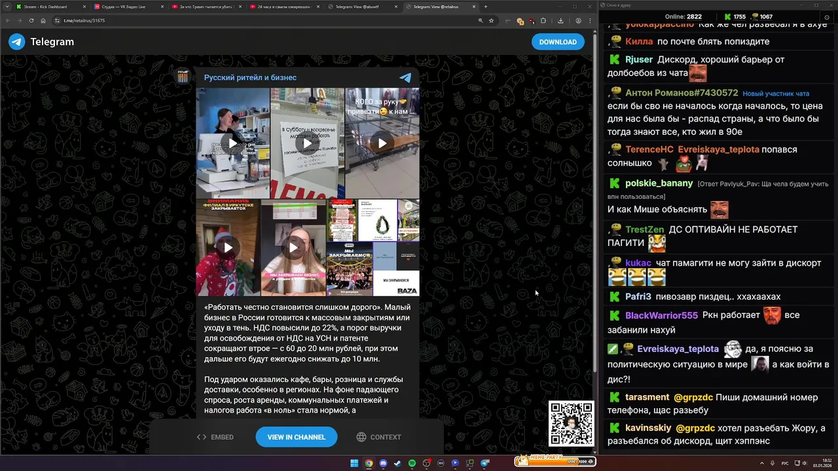838x471 pixels.
Task: Switch to 24 часа в самом ожиревшем tab
Action: (x=285, y=7)
